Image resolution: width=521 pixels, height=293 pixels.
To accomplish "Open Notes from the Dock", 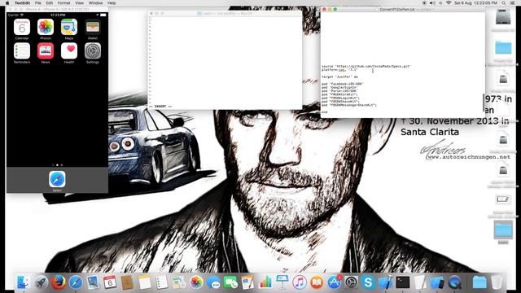I will 145,282.
